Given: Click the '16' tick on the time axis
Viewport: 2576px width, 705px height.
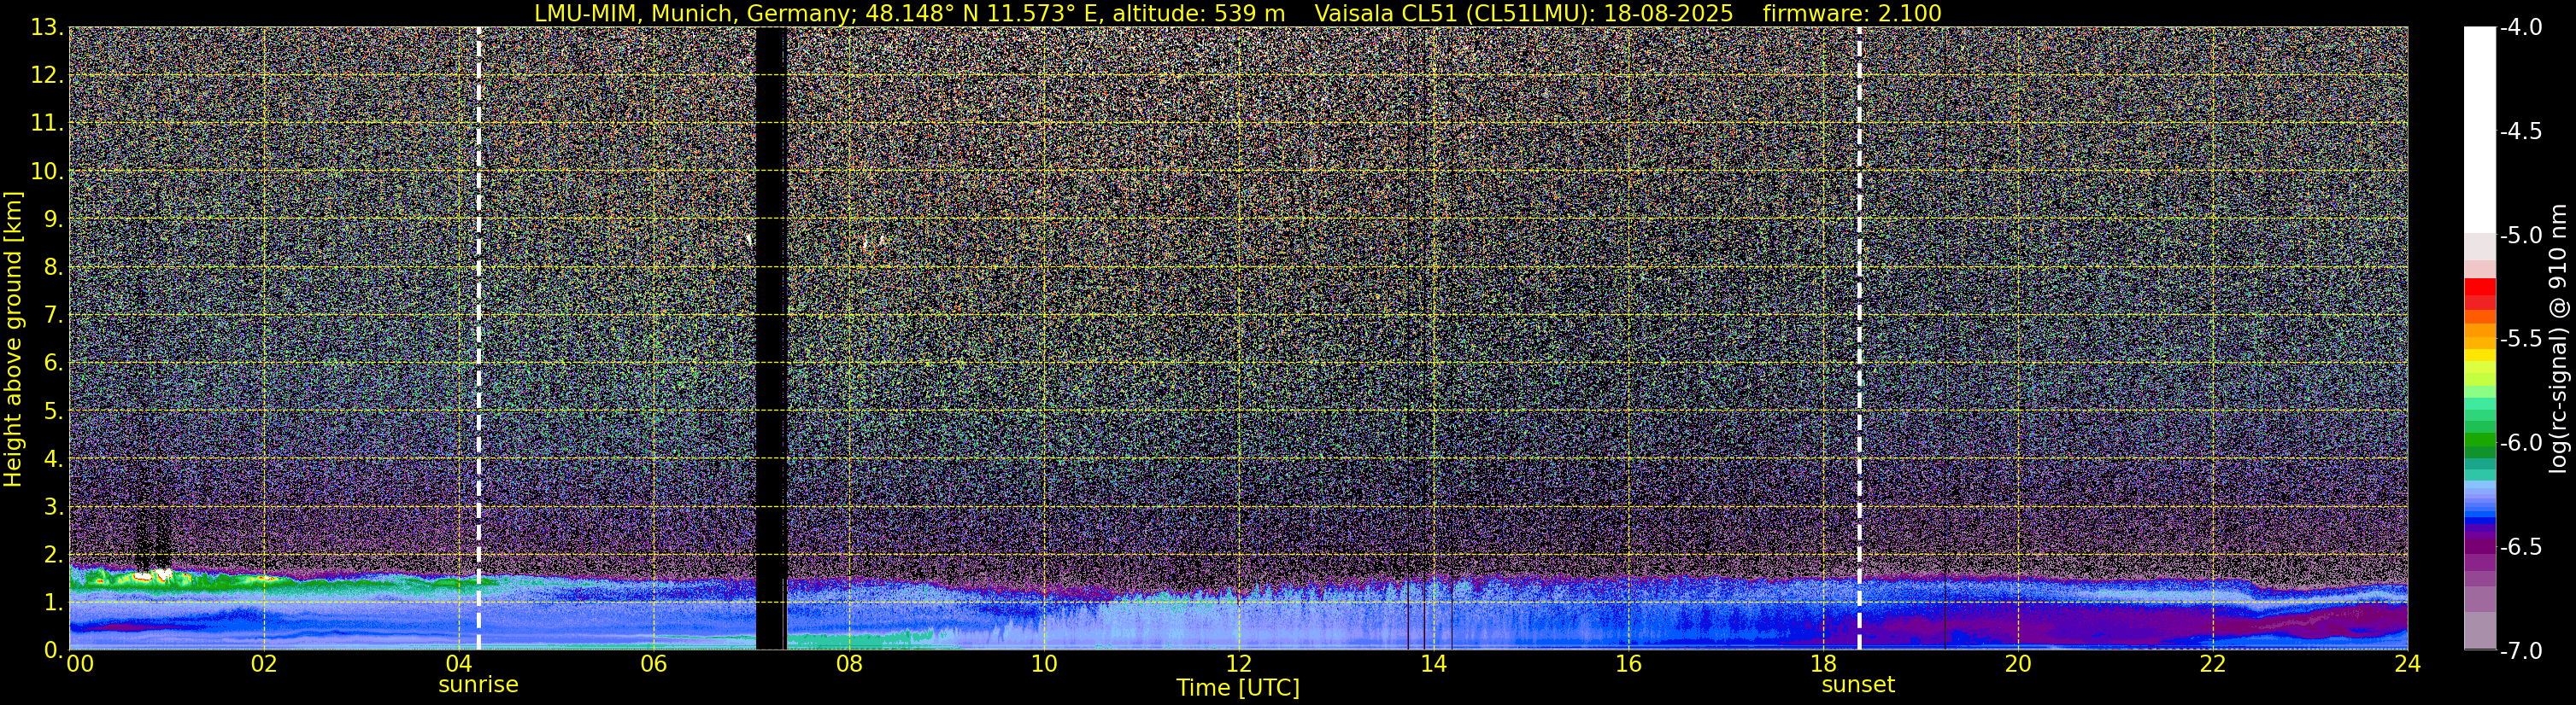Looking at the screenshot, I should 1629,665.
